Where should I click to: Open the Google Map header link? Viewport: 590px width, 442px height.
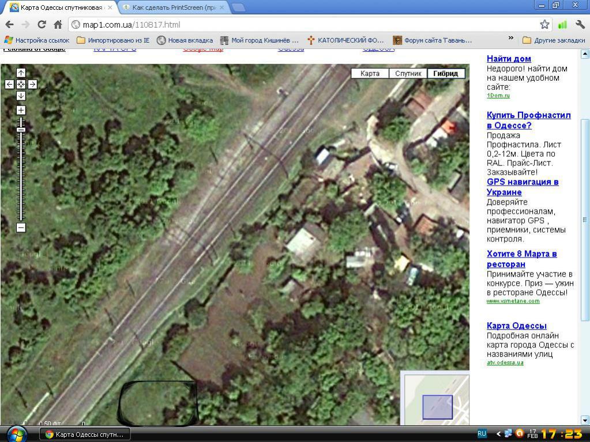click(x=203, y=49)
